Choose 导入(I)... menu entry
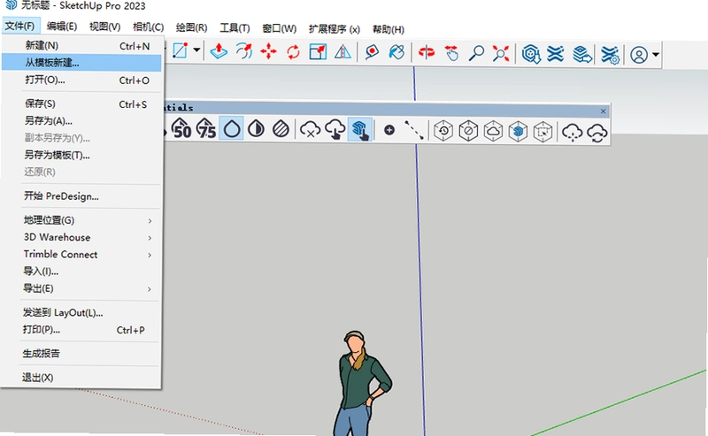Image resolution: width=708 pixels, height=436 pixels. (x=81, y=272)
